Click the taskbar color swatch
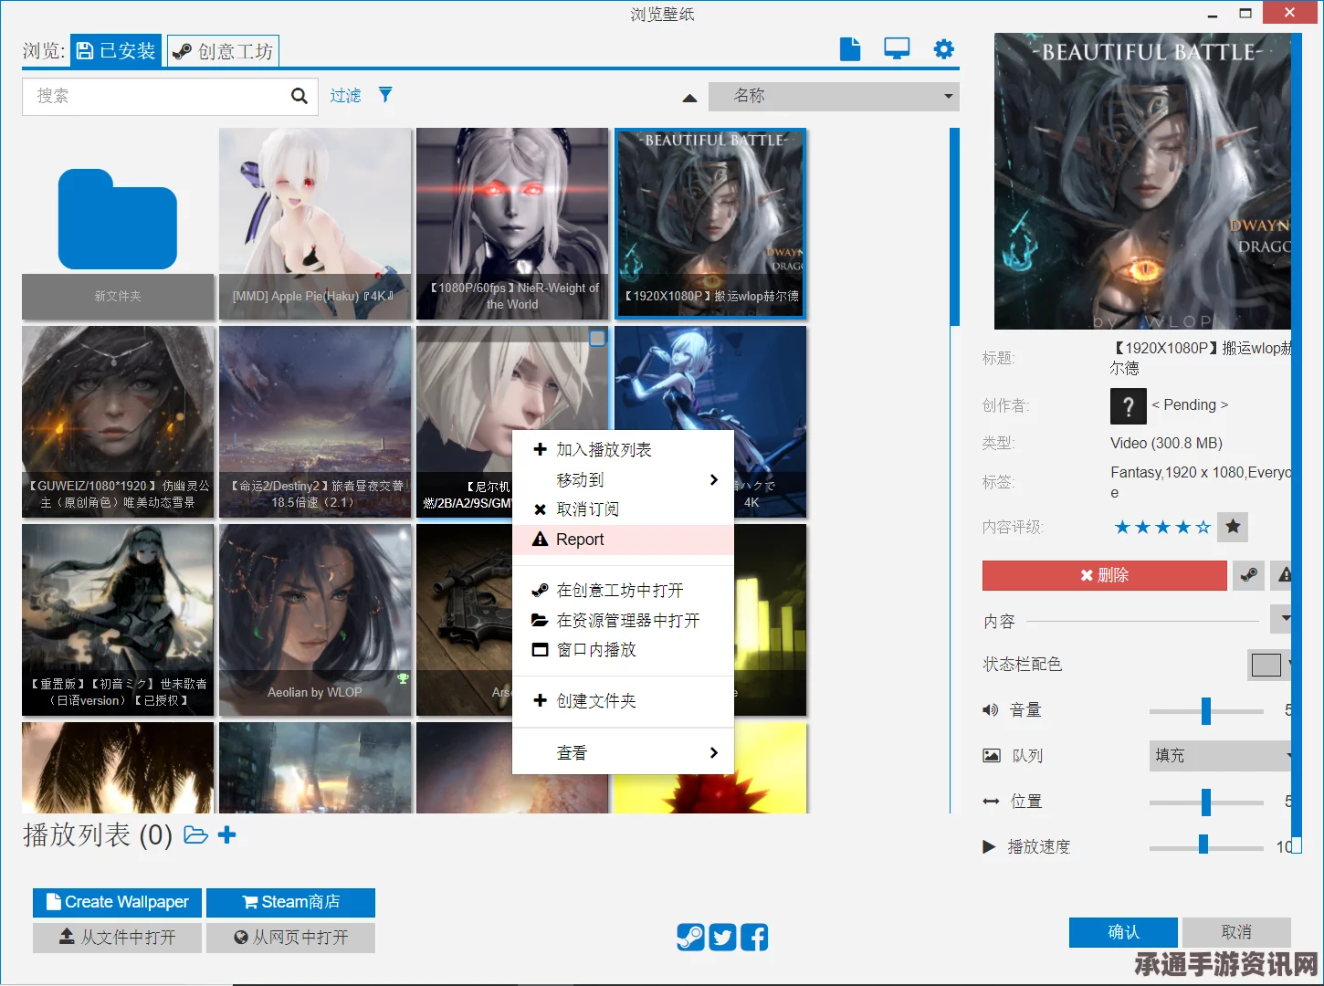Screen dimensions: 1324x986 (x=1266, y=665)
